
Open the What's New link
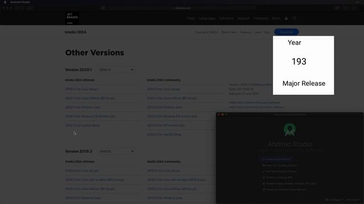(x=229, y=32)
